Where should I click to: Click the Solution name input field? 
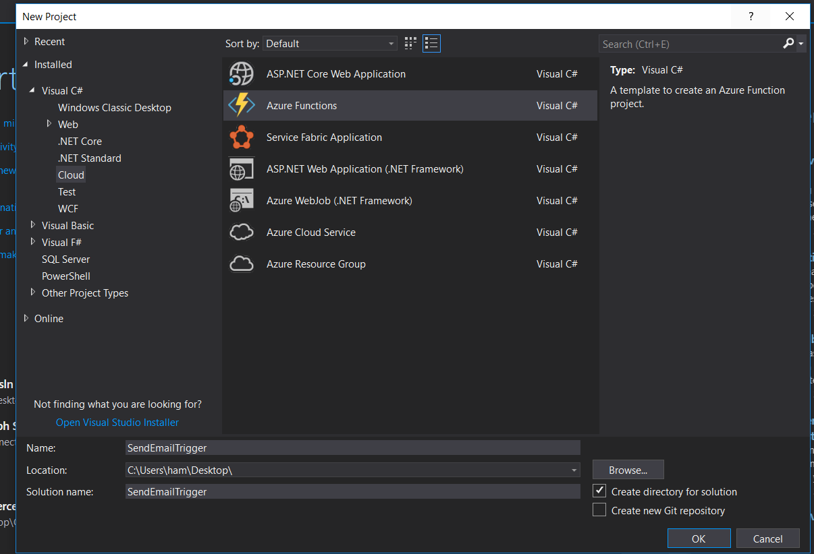coord(353,491)
